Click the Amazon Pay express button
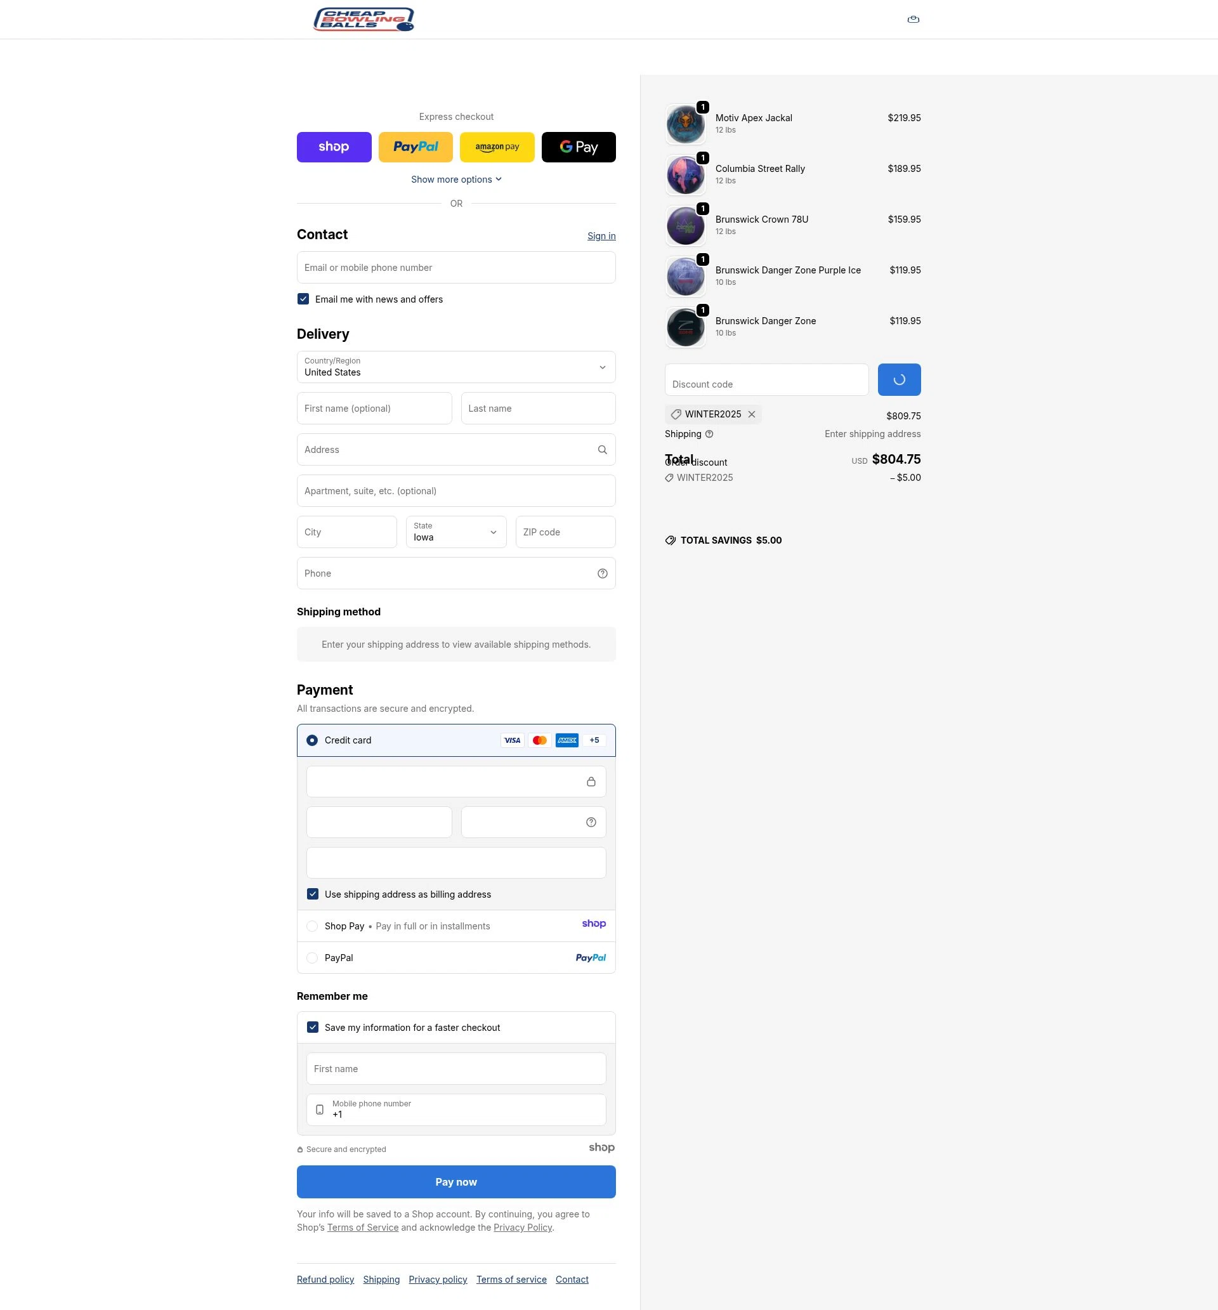Viewport: 1218px width, 1310px height. 497,147
